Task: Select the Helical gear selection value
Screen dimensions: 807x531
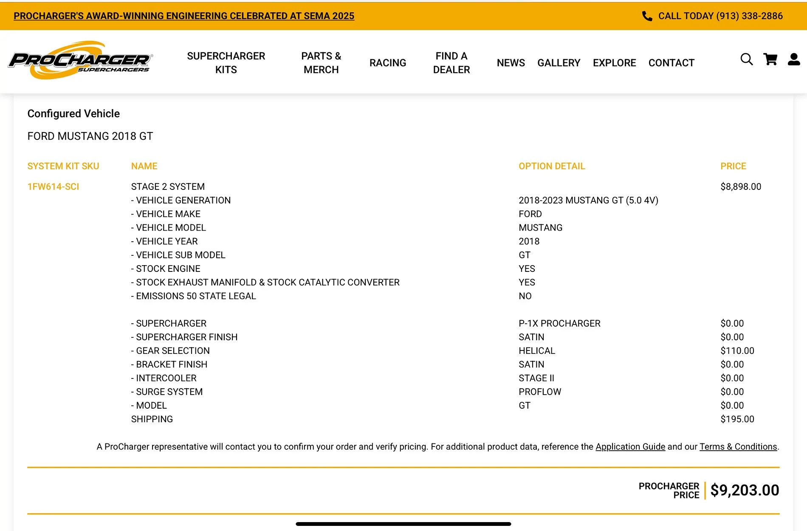Action: (537, 351)
